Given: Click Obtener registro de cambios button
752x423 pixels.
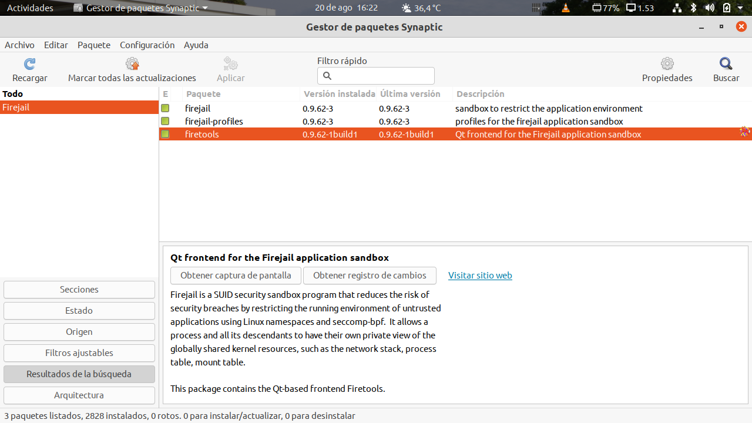Looking at the screenshot, I should (370, 276).
